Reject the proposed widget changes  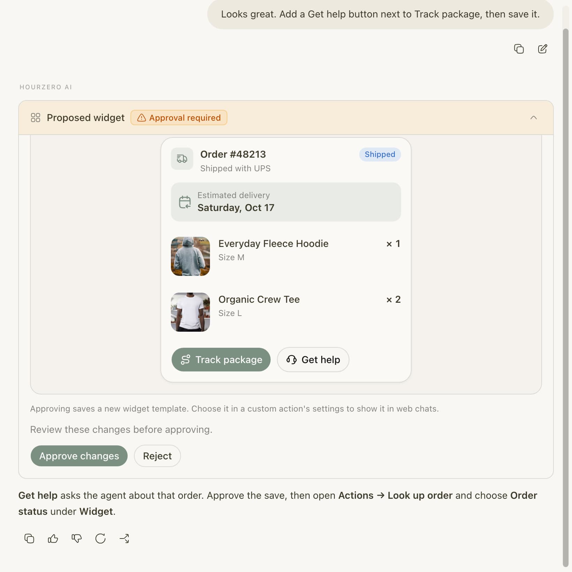point(157,456)
